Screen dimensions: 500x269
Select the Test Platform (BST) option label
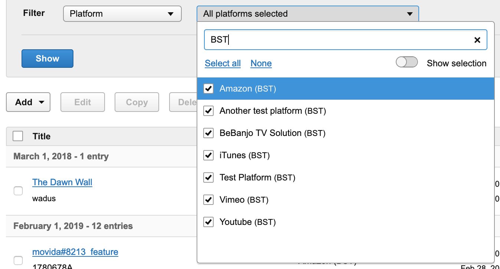point(257,177)
